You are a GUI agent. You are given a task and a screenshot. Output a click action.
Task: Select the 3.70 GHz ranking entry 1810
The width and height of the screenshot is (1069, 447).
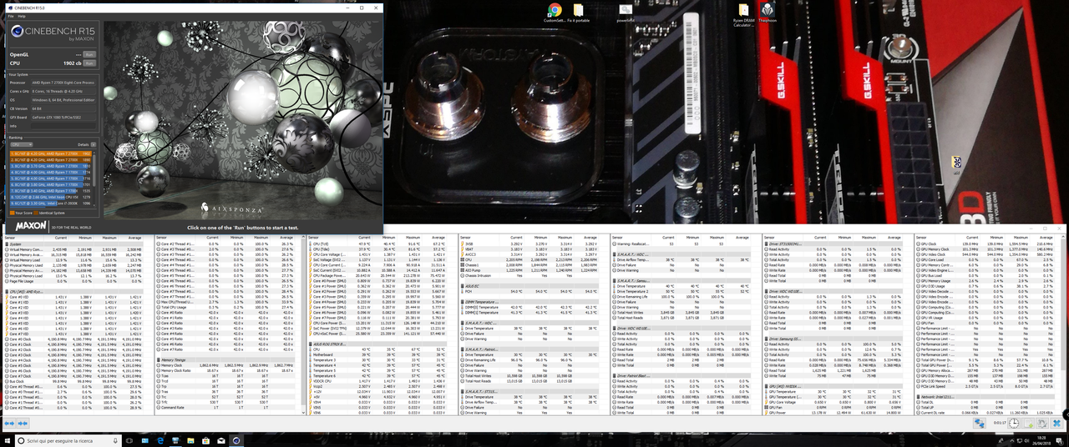pos(50,166)
